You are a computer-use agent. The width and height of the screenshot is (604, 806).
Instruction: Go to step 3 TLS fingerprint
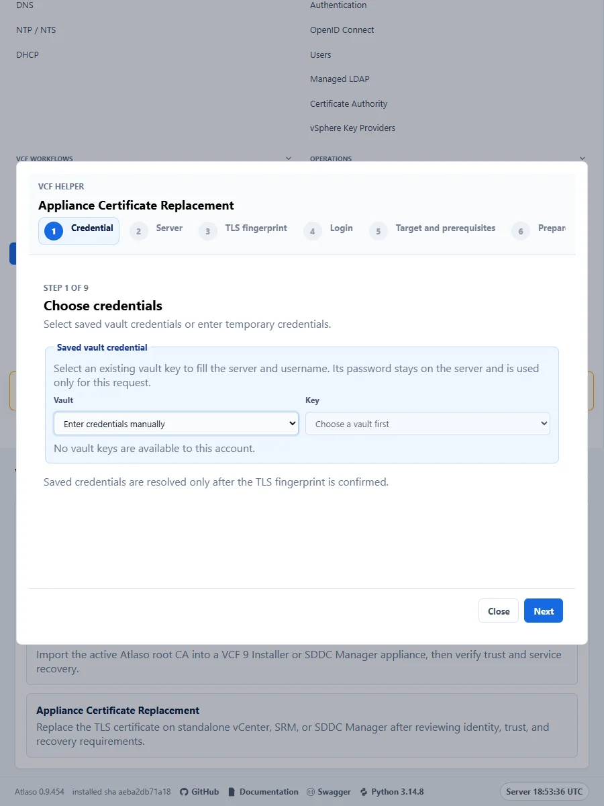243,230
